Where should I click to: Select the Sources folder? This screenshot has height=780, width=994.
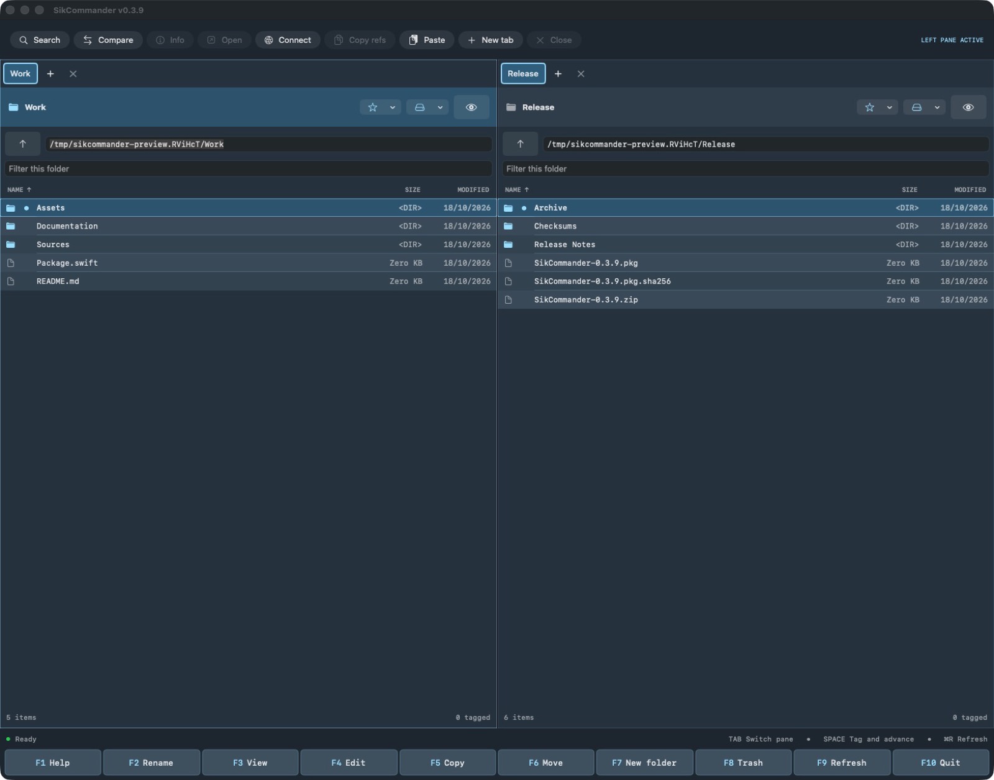(x=248, y=245)
